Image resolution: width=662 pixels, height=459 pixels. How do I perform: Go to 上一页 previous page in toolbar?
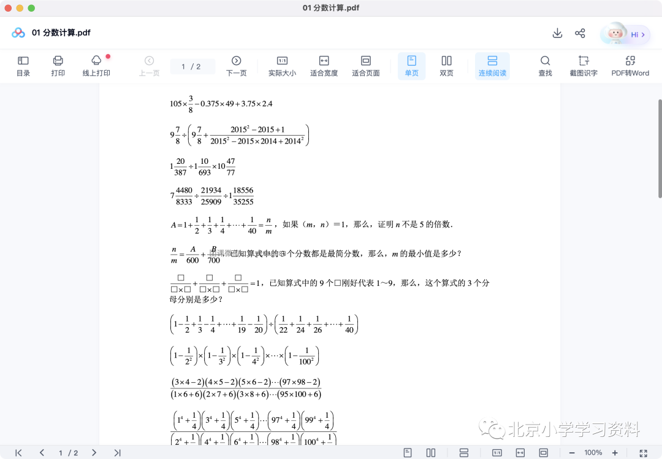click(149, 66)
